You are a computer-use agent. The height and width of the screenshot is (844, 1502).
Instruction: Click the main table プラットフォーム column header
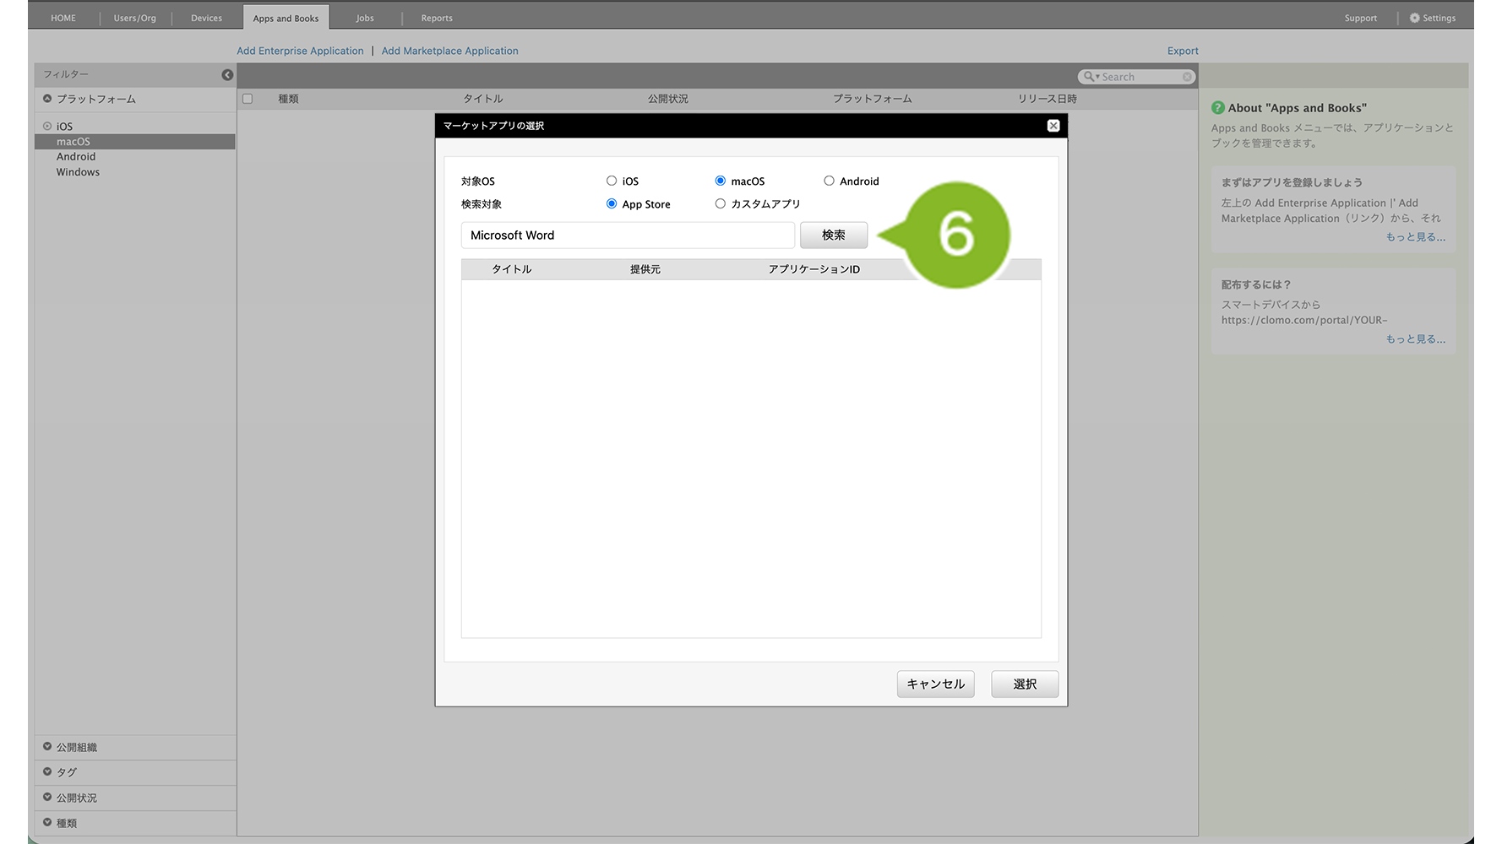click(872, 99)
